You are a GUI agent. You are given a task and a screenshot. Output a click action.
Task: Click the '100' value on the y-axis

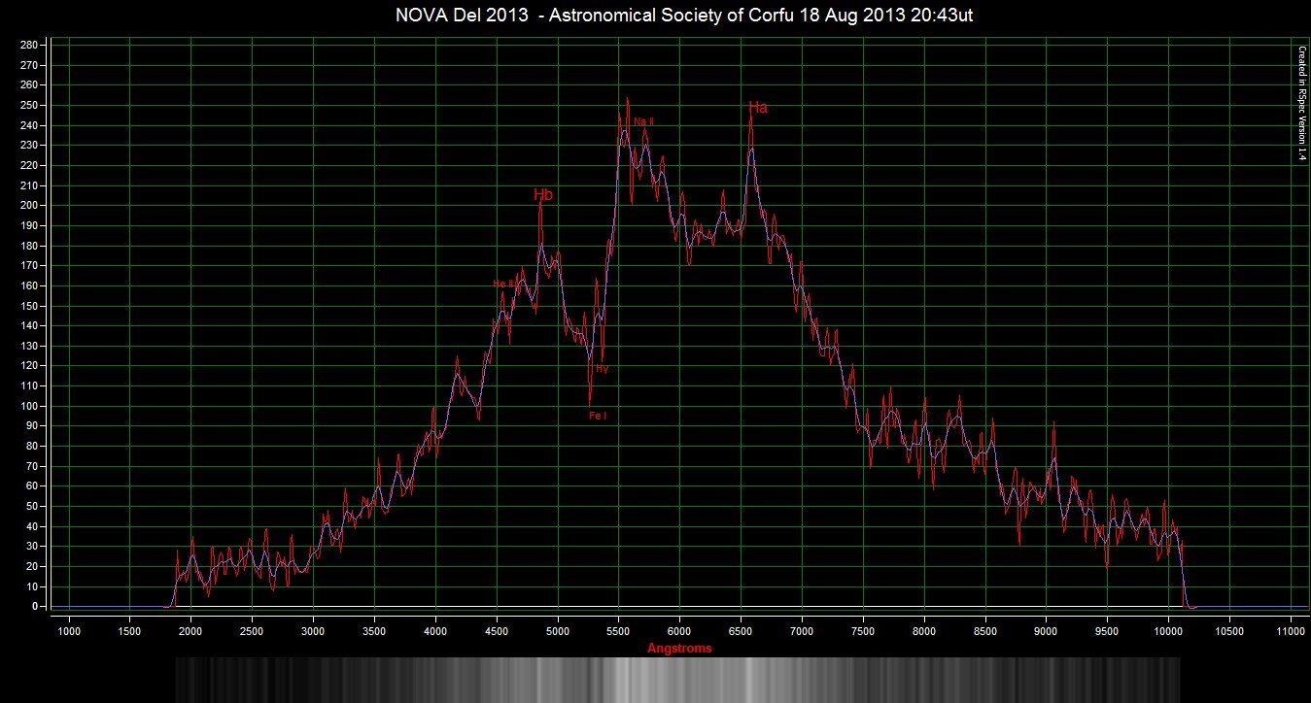(29, 406)
